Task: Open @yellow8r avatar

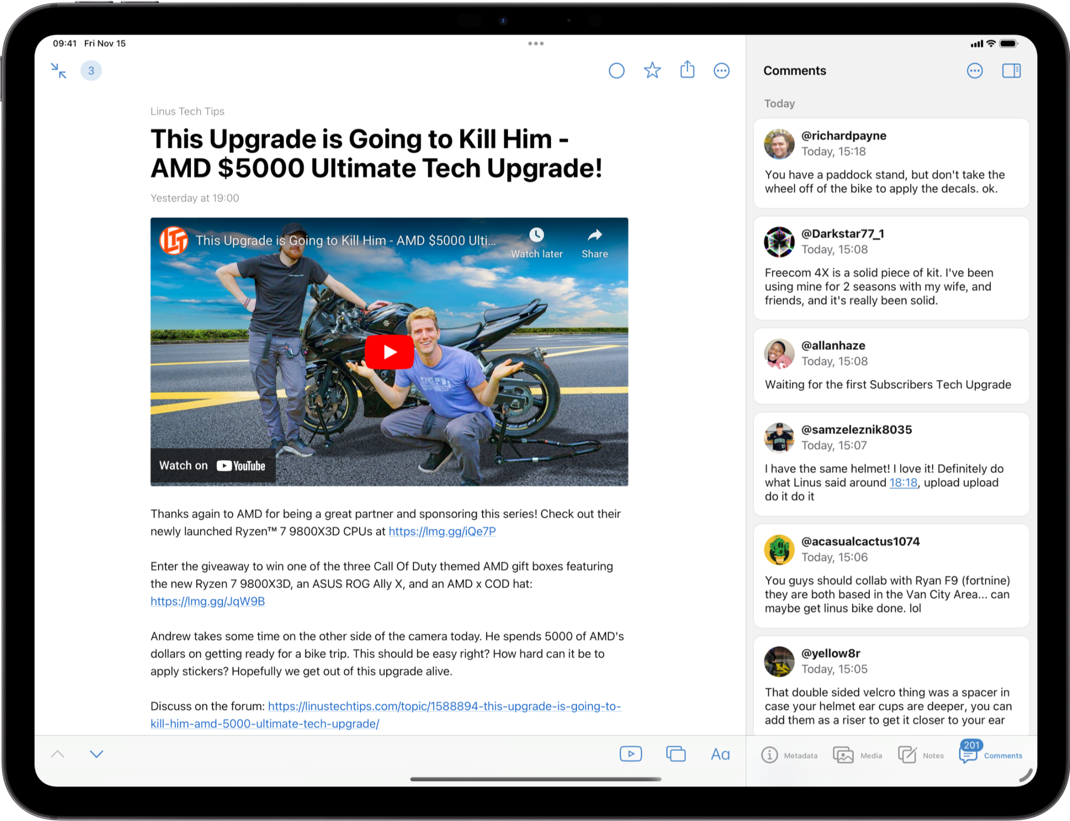Action: click(x=779, y=661)
